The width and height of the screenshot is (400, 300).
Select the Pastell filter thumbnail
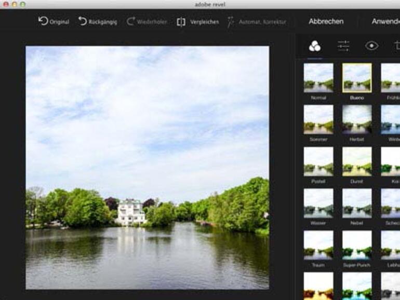(x=318, y=161)
